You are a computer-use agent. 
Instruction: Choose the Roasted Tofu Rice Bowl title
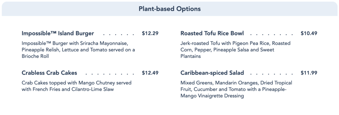click(212, 33)
